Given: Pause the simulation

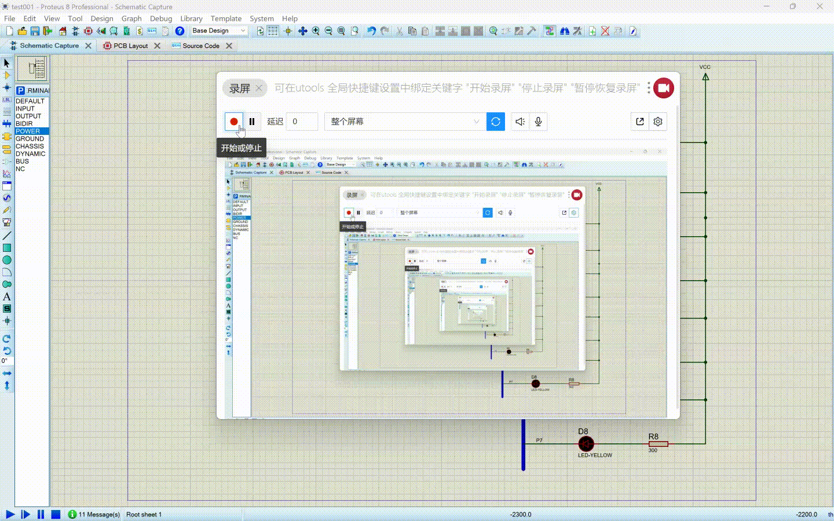Looking at the screenshot, I should (x=41, y=514).
